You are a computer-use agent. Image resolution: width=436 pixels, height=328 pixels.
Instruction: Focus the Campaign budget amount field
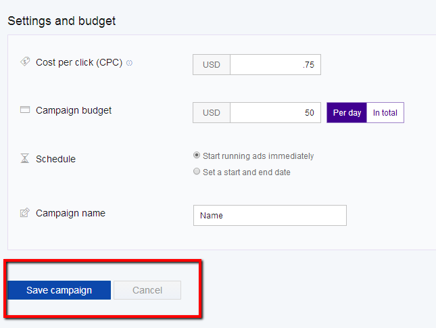[275, 113]
